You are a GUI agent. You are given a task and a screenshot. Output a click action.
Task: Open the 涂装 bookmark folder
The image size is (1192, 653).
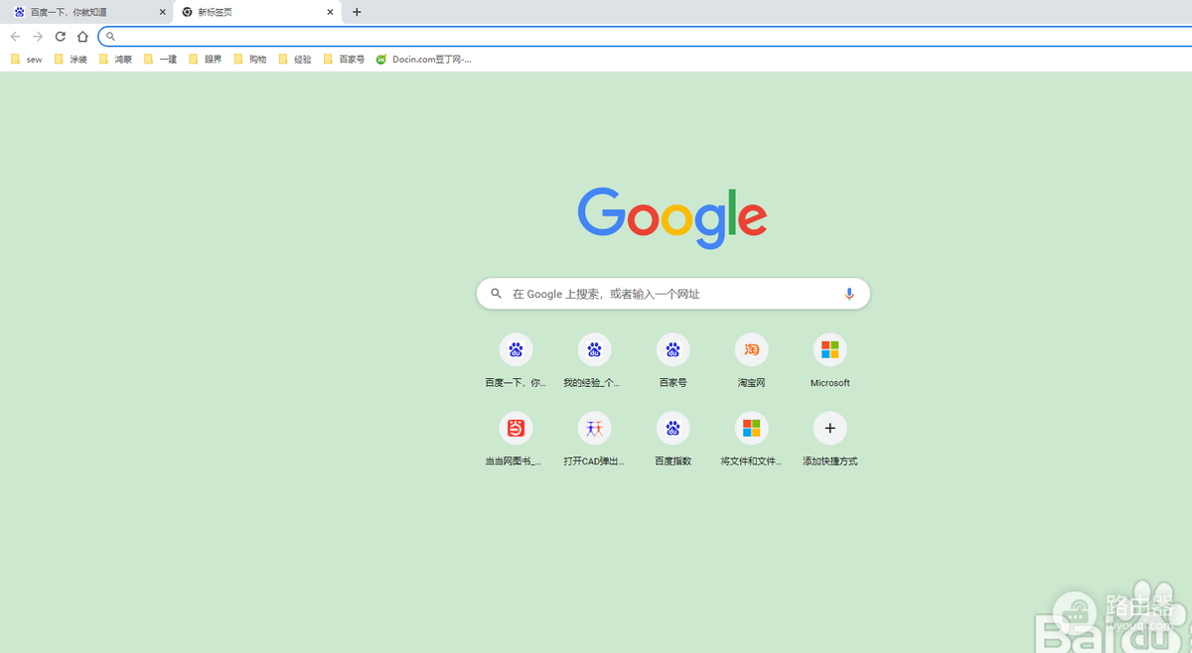(x=71, y=60)
